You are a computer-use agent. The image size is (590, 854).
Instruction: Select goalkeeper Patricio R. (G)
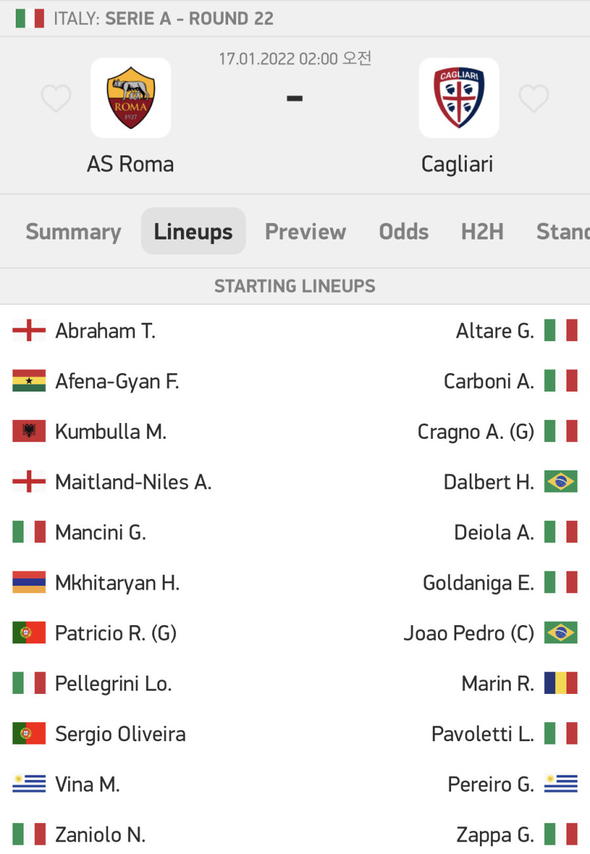[116, 633]
